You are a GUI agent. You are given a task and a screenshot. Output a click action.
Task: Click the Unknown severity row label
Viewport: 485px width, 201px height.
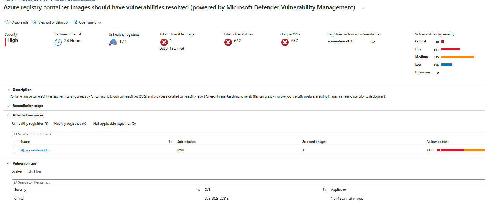point(422,72)
